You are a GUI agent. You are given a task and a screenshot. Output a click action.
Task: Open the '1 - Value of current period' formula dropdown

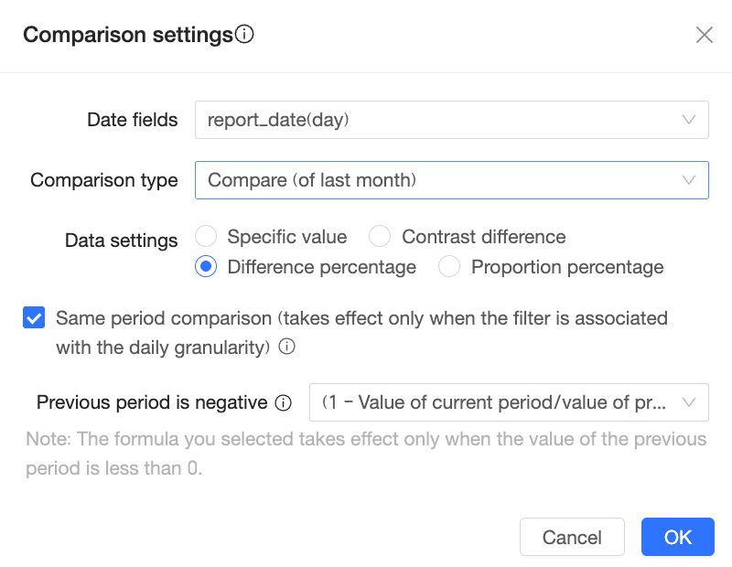click(494, 402)
